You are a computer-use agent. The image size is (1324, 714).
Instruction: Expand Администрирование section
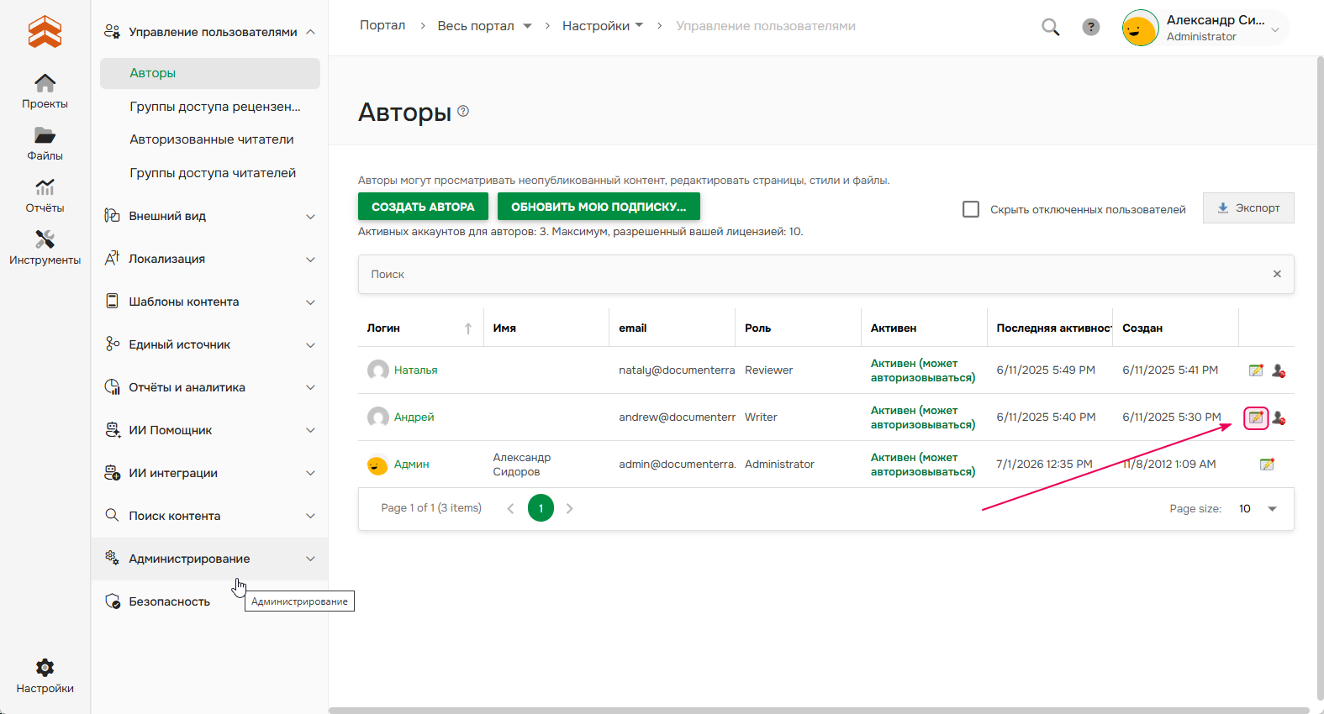(x=310, y=559)
